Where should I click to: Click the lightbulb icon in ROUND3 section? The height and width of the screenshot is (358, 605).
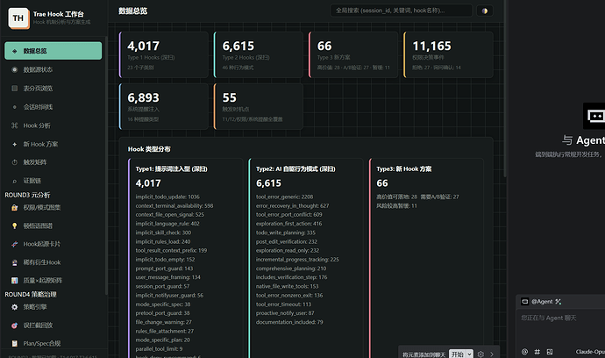pyautogui.click(x=15, y=226)
